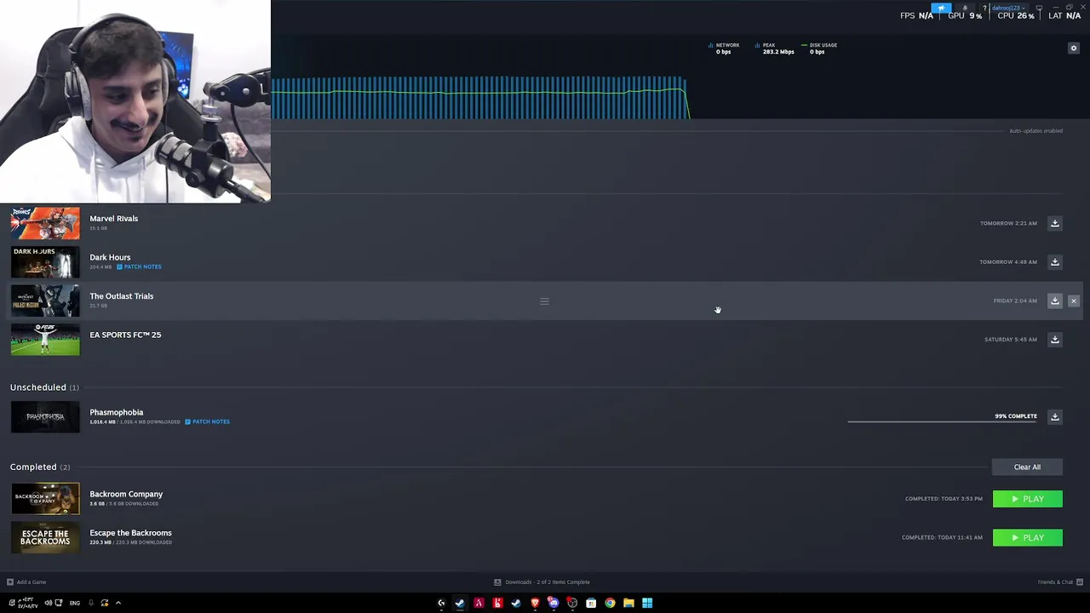1090x613 pixels.
Task: Select Dark Hours title text
Action: point(110,257)
